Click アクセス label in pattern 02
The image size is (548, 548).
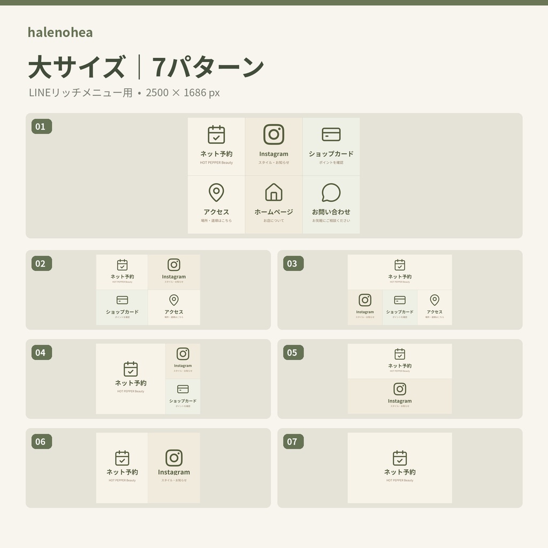pyautogui.click(x=174, y=312)
